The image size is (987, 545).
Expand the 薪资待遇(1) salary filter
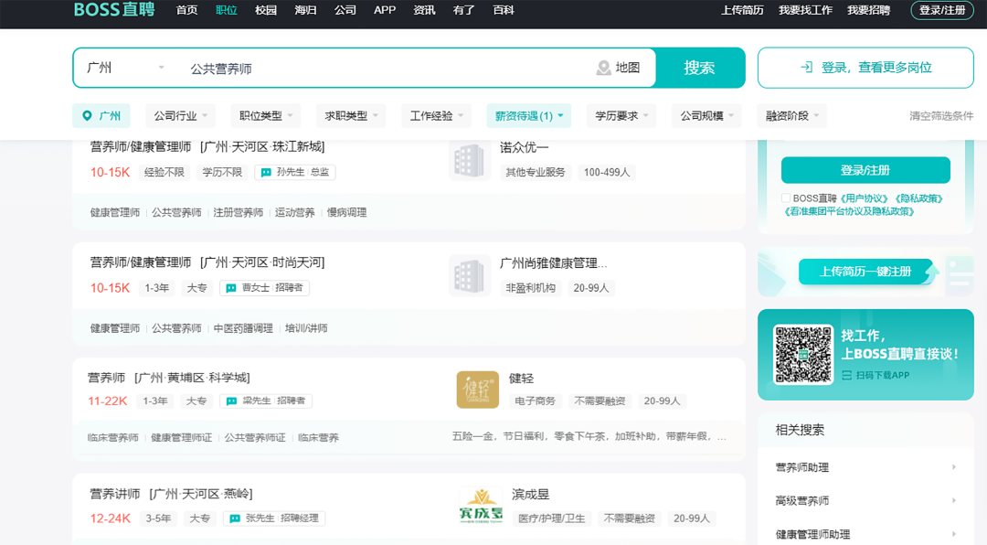click(528, 116)
